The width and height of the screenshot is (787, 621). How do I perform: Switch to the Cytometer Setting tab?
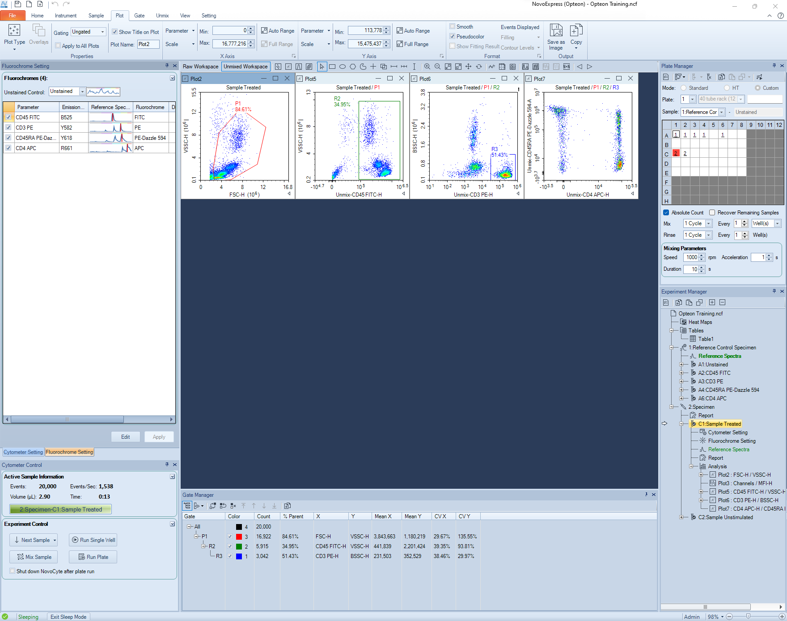point(23,452)
